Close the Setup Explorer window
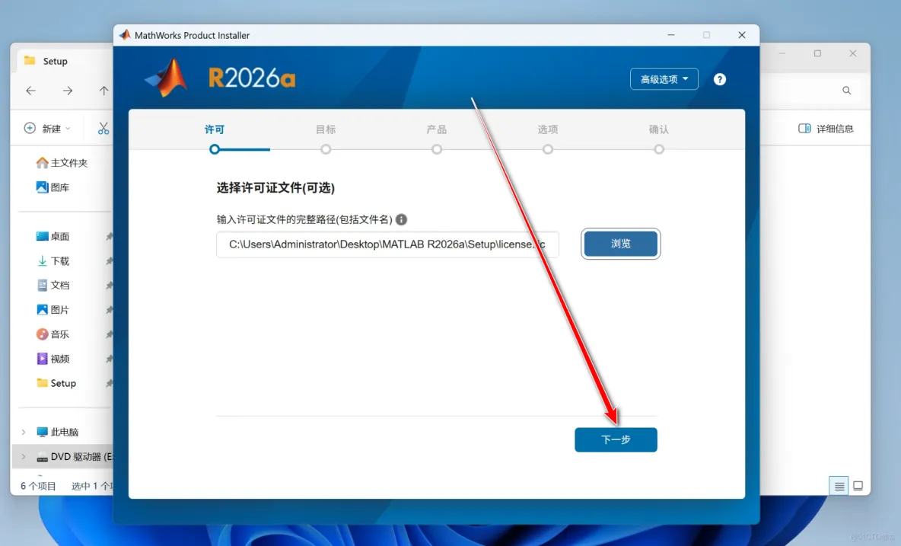 853,53
